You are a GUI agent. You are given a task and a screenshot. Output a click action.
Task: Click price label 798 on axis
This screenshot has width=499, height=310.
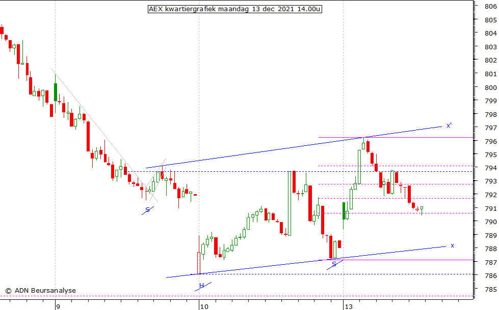pos(490,114)
